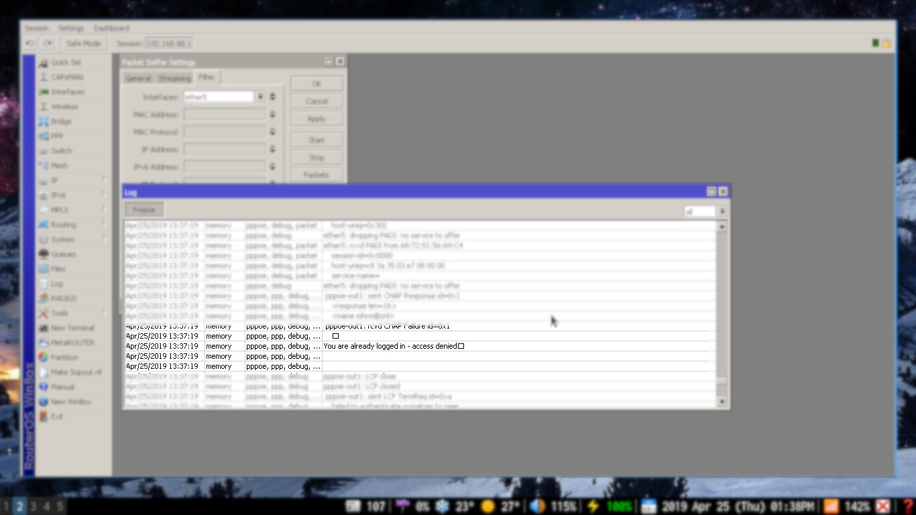Open the Session menu

36,28
